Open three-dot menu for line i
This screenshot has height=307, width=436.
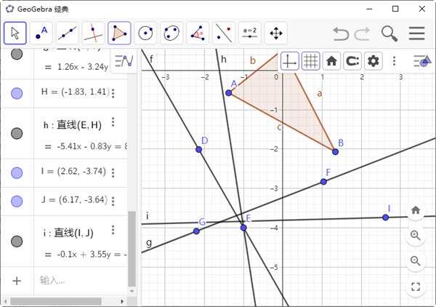point(113,230)
